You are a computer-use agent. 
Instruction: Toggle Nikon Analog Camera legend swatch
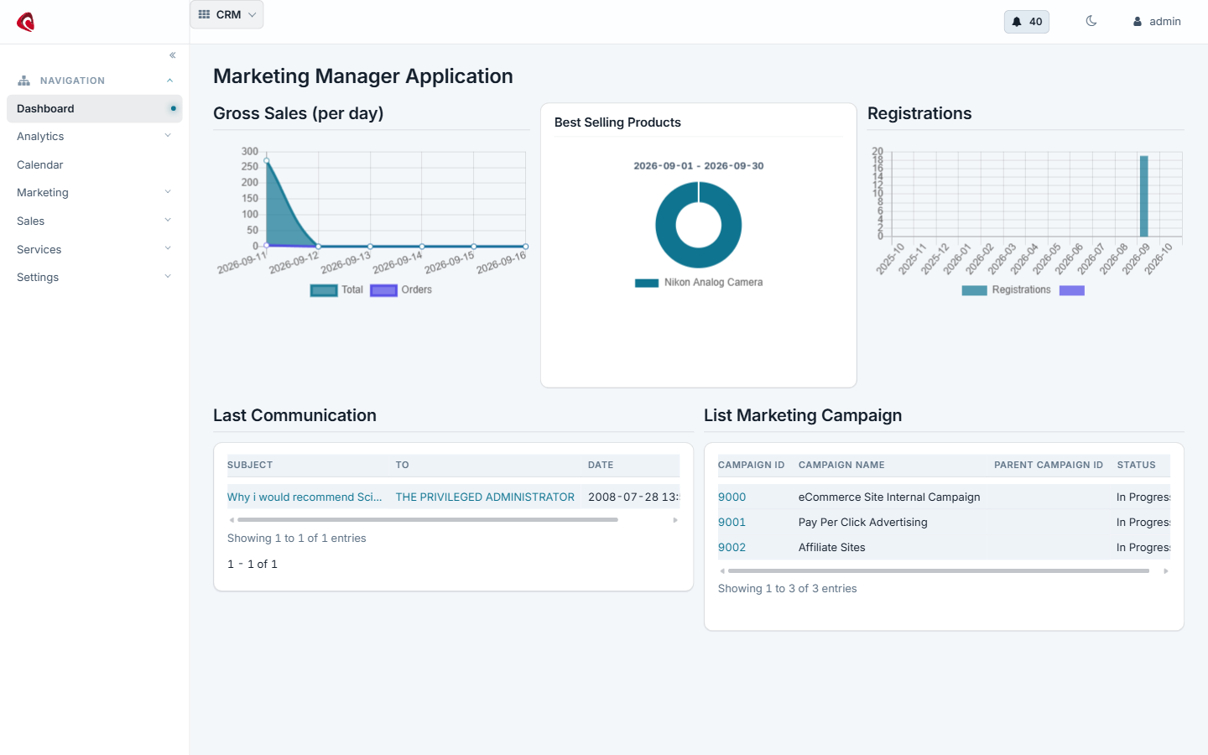click(647, 283)
